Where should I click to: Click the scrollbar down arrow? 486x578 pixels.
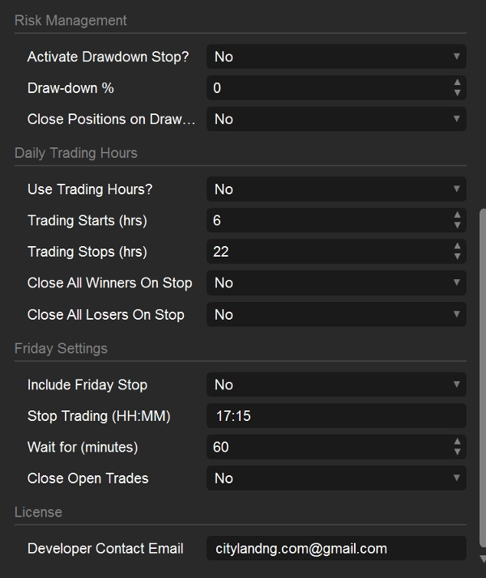click(482, 559)
